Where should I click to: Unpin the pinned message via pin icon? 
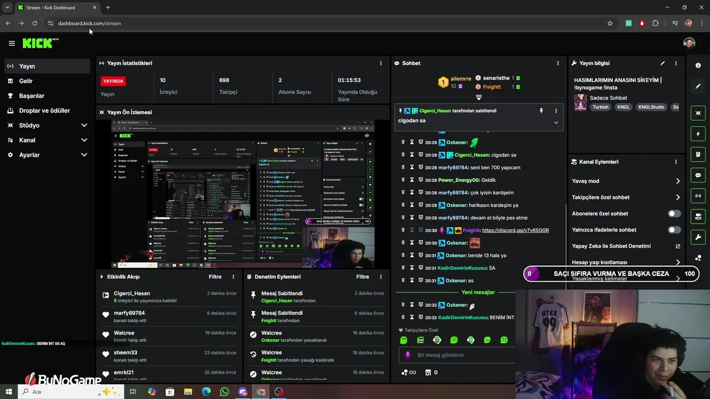pos(541,111)
